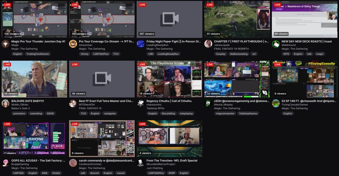Click the 'From The Trenches- NFL Draft Special' title

[x=172, y=160]
